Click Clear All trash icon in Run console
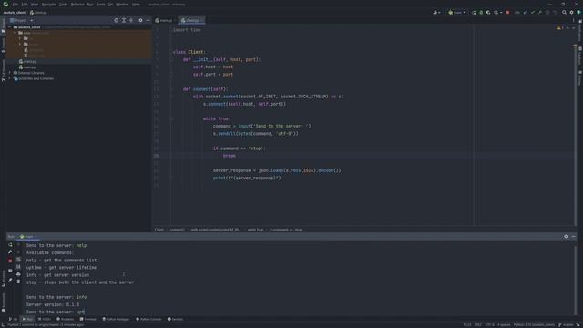The image size is (583, 328). click(18, 282)
